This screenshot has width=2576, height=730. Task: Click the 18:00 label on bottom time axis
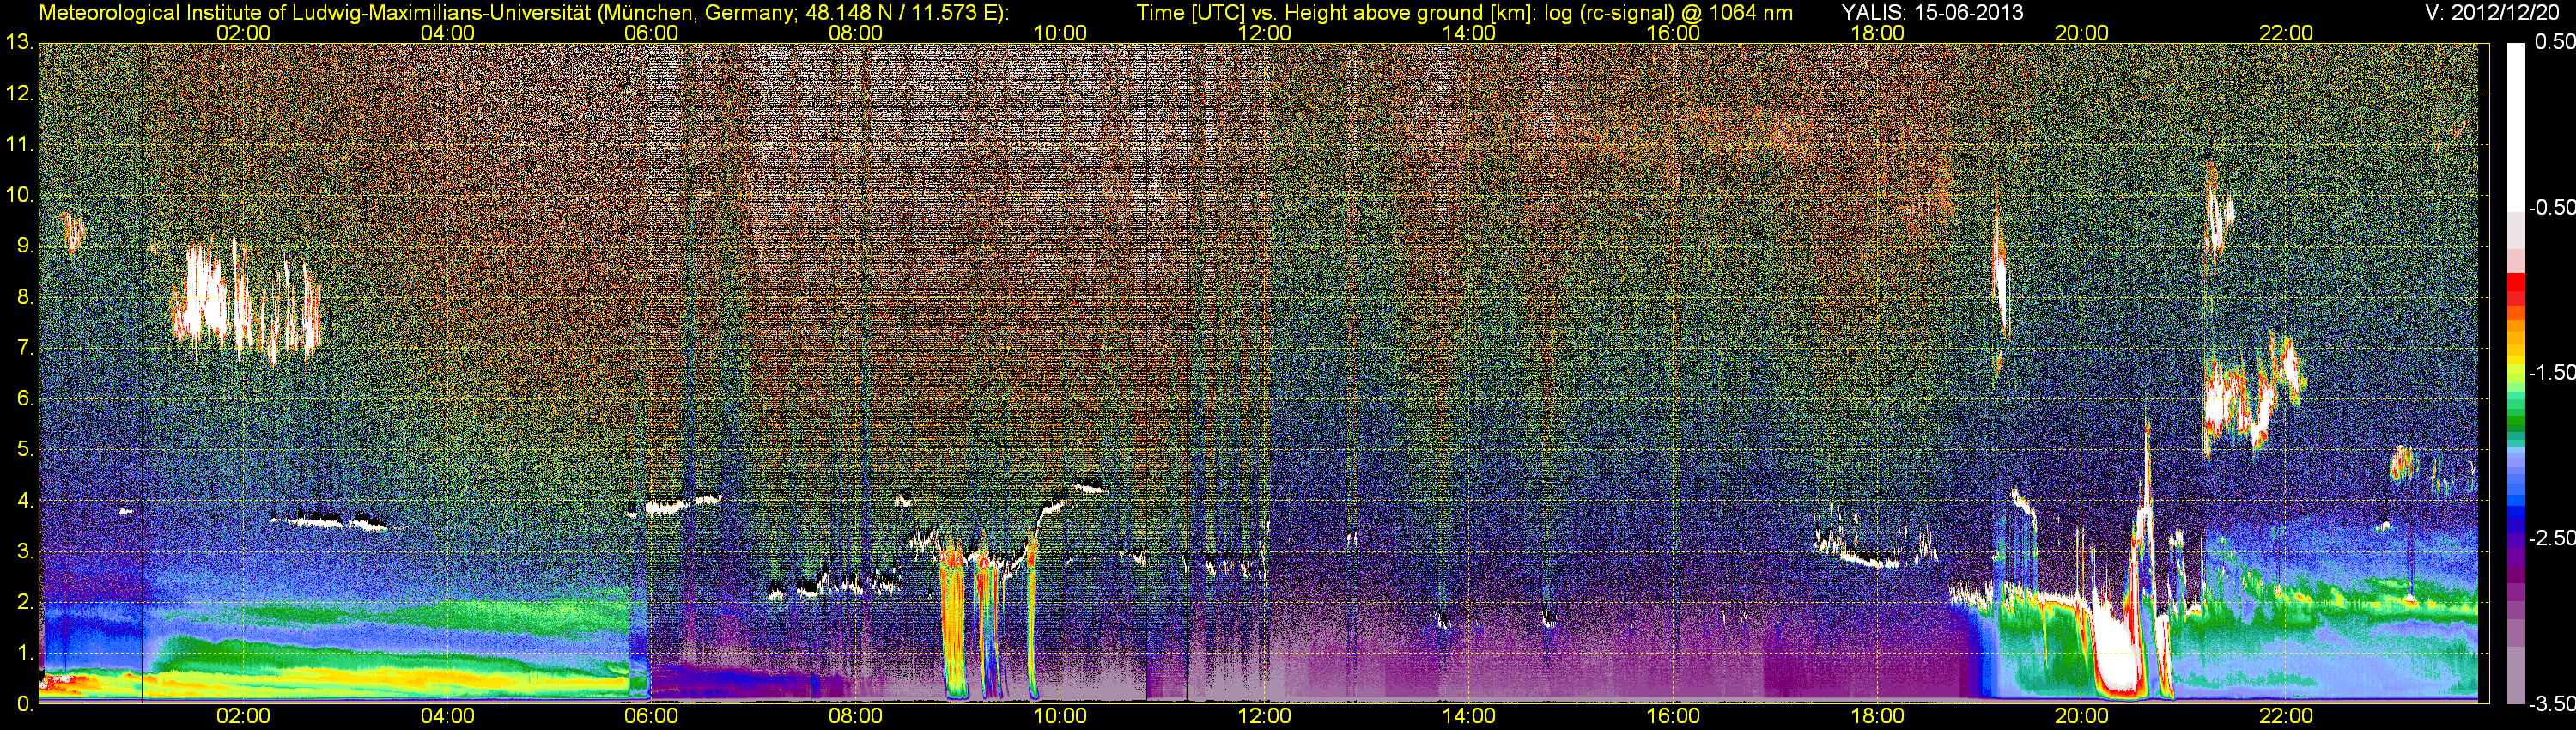point(1877,716)
